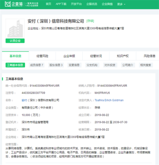
Task: Click the 安付 link in the 名称 row
Action: click(x=24, y=100)
